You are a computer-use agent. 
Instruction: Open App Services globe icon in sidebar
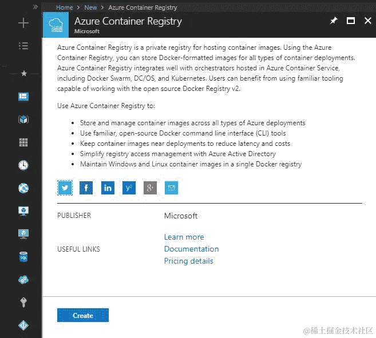click(23, 188)
